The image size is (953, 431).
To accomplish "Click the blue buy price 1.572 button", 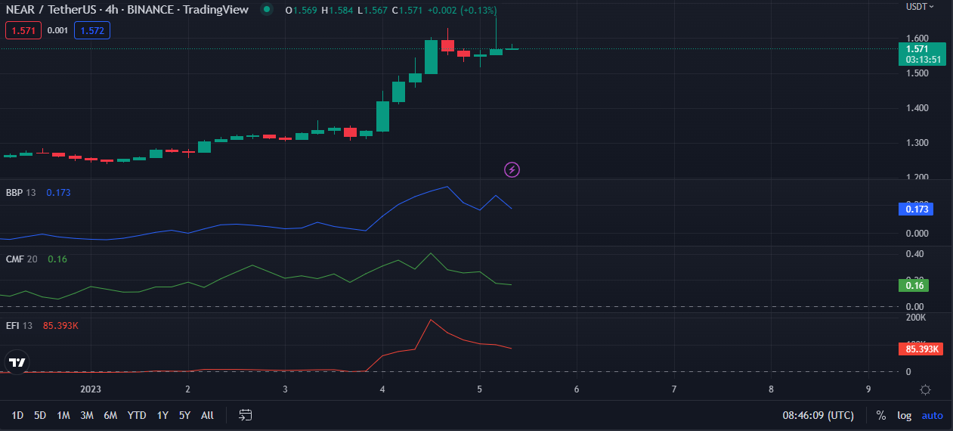I will pyautogui.click(x=93, y=31).
